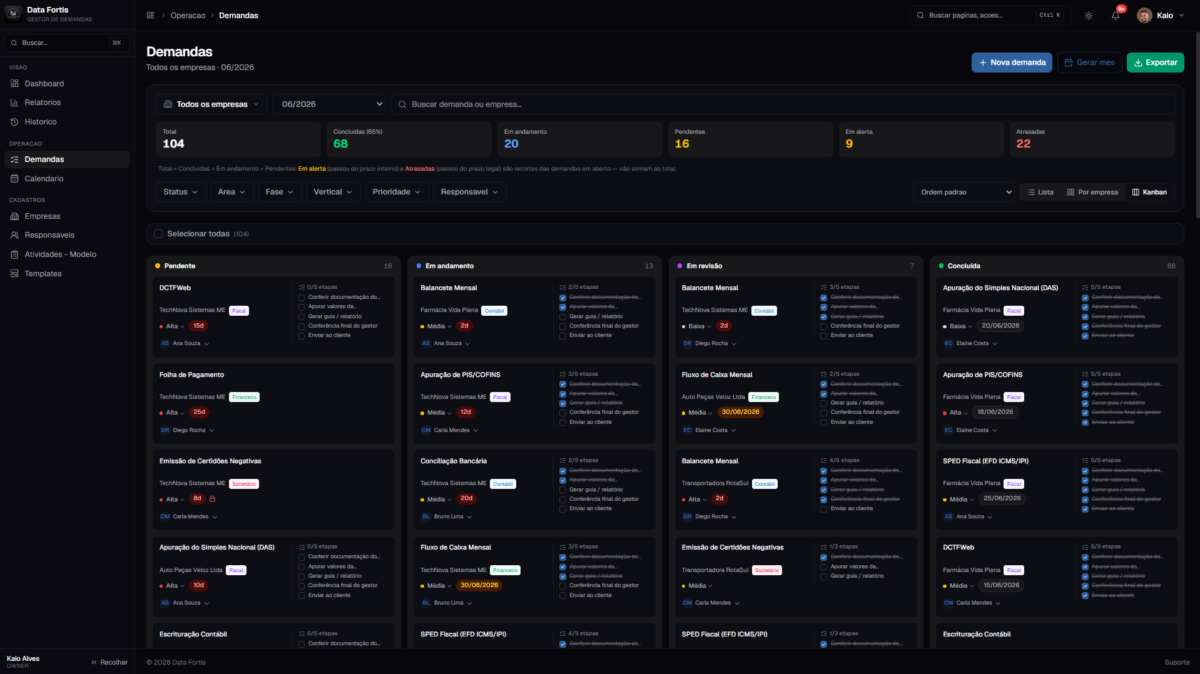This screenshot has width=1200, height=674.
Task: Switch to Lista view
Action: (x=1040, y=192)
